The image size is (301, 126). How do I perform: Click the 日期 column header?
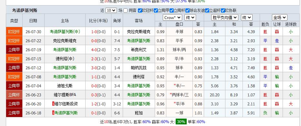33,21
